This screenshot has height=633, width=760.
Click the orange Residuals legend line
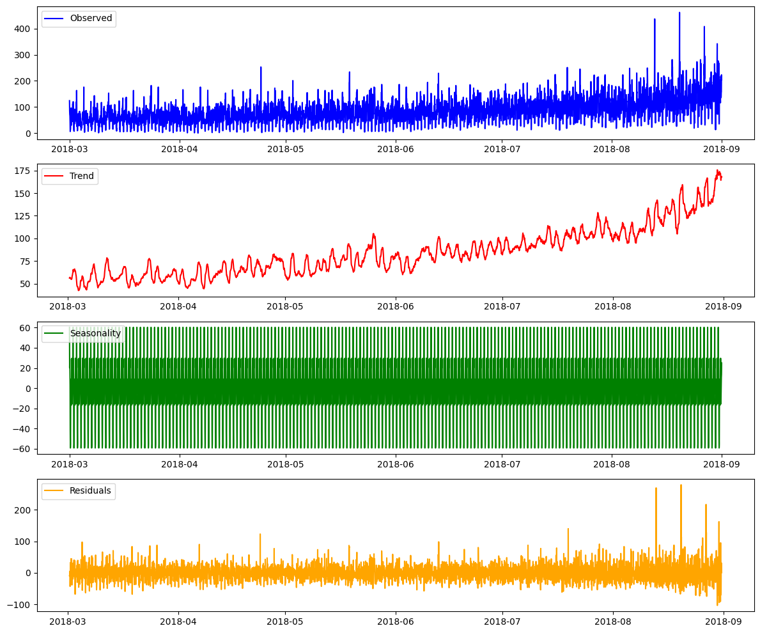(53, 491)
